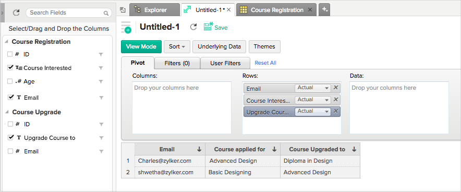Refresh the fields list in the sidebar
Image resolution: width=461 pixels, height=192 pixels.
point(16,13)
